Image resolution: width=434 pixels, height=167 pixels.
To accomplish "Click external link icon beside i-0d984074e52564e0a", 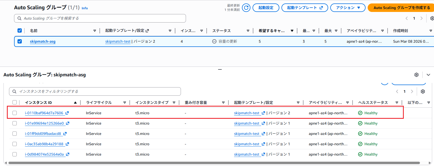I will (68, 154).
